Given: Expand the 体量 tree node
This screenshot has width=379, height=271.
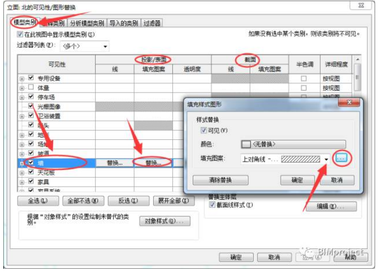Looking at the screenshot, I should (x=22, y=88).
